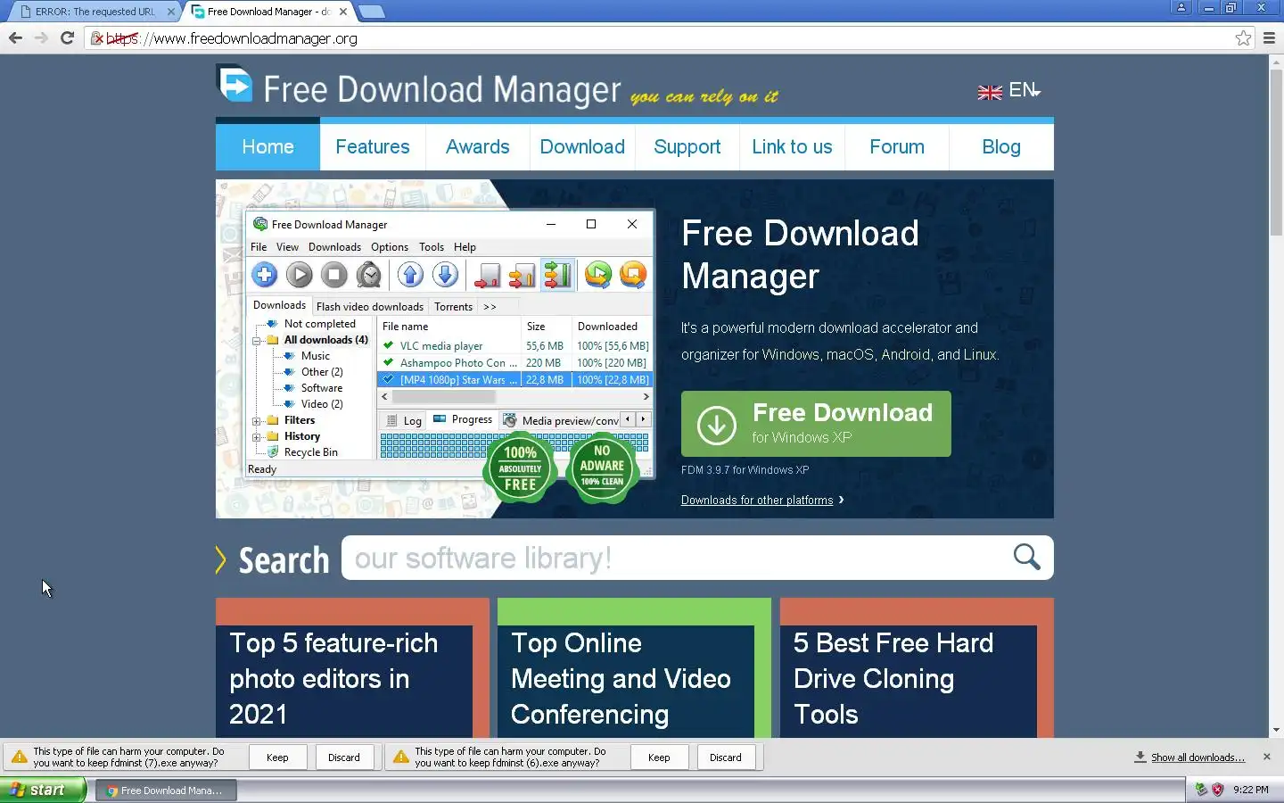Keep the fdminst (6).exe download
Viewport: 1284px width, 803px height.
click(x=659, y=757)
